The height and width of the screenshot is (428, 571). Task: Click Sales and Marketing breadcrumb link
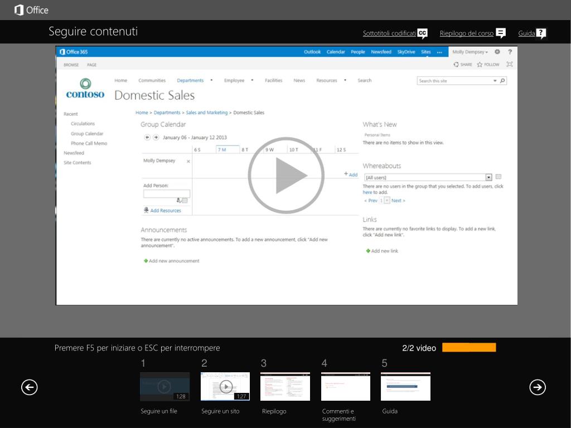point(207,113)
